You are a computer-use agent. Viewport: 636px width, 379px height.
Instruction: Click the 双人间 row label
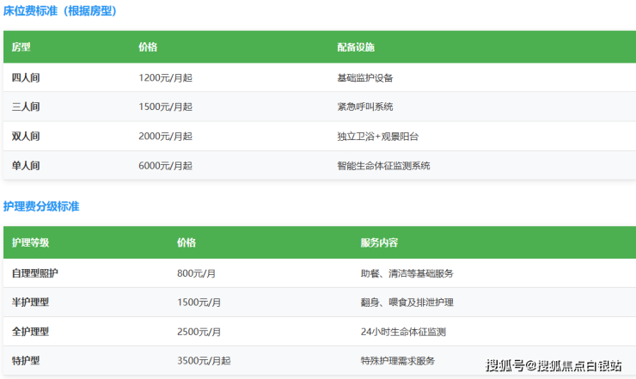tap(26, 136)
